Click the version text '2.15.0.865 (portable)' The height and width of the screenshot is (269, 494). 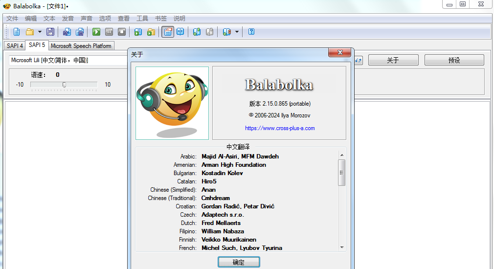287,104
